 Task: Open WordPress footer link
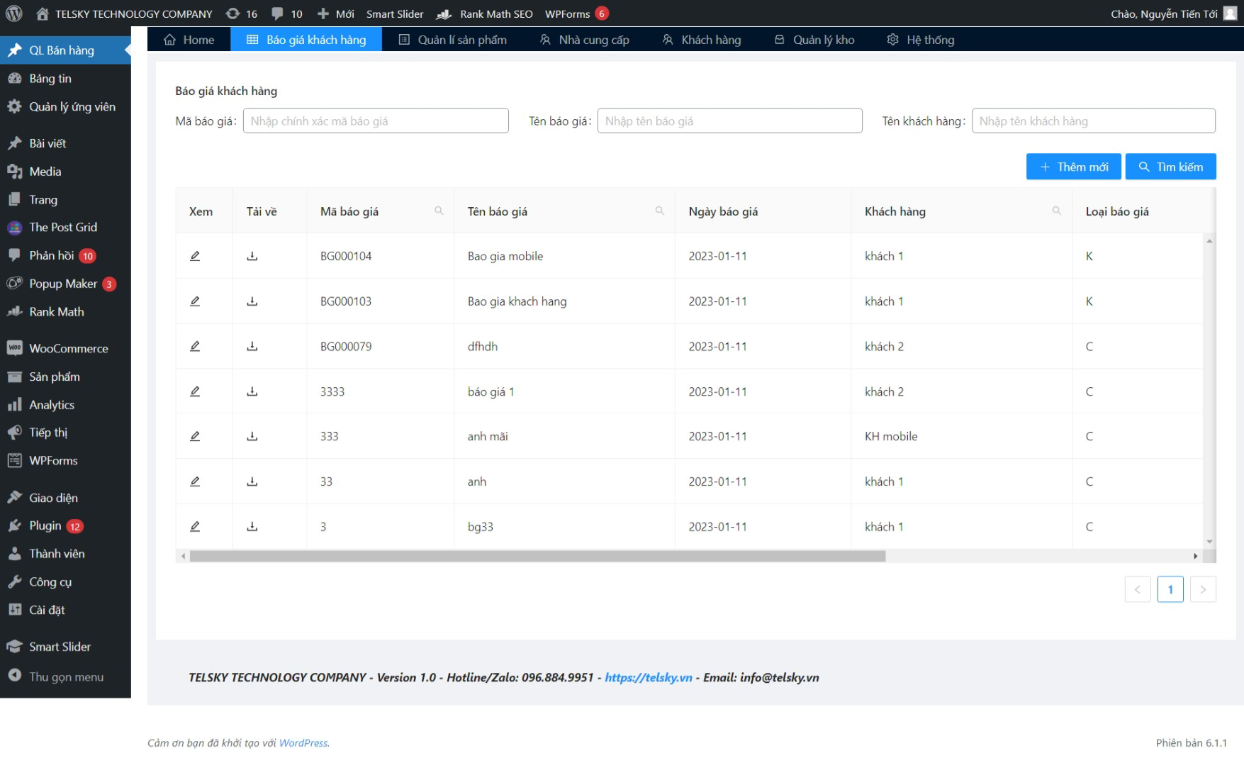(303, 743)
